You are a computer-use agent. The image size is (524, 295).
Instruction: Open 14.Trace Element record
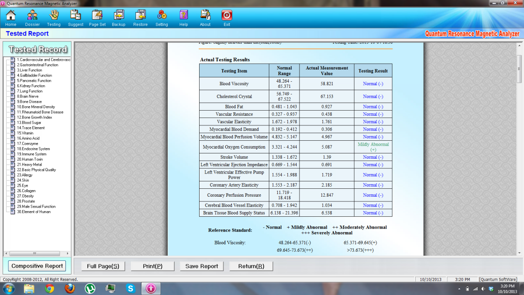coord(31,128)
